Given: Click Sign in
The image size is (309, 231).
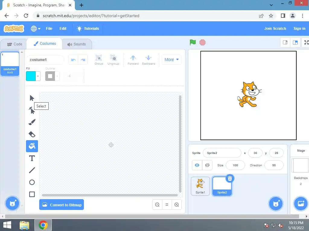Looking at the screenshot, I should pyautogui.click(x=299, y=29).
